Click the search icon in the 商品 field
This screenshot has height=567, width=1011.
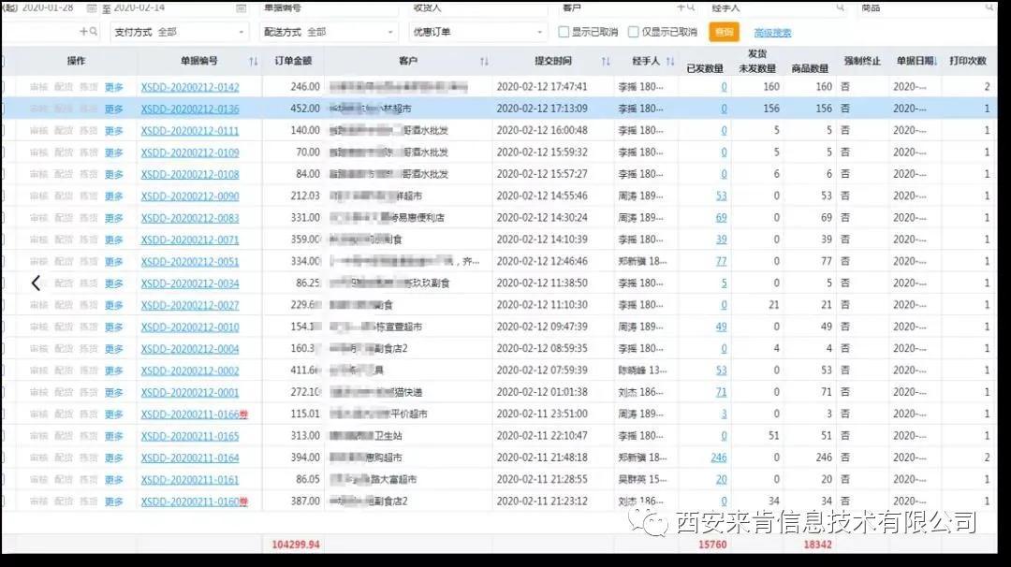(x=990, y=7)
